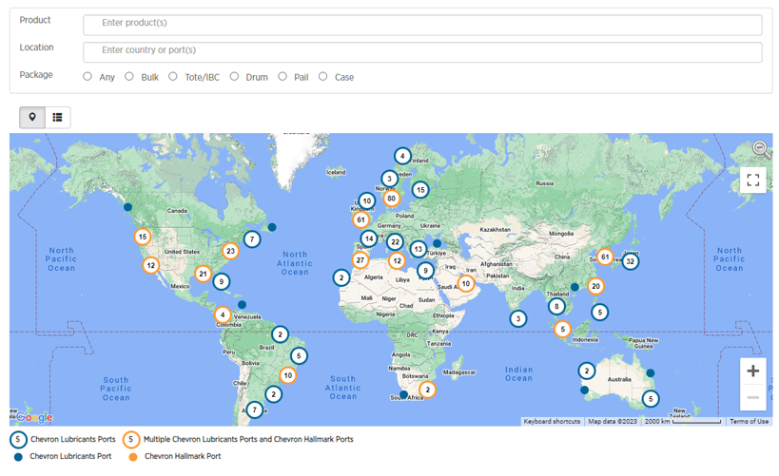
Task: Choose the Case package radio button
Action: (323, 77)
